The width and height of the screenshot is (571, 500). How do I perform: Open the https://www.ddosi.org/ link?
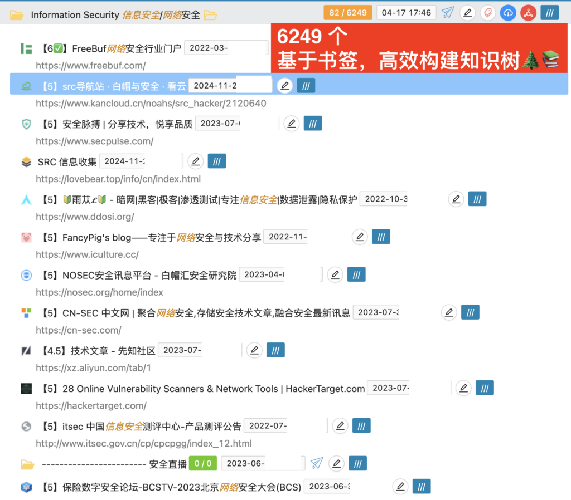tap(85, 217)
